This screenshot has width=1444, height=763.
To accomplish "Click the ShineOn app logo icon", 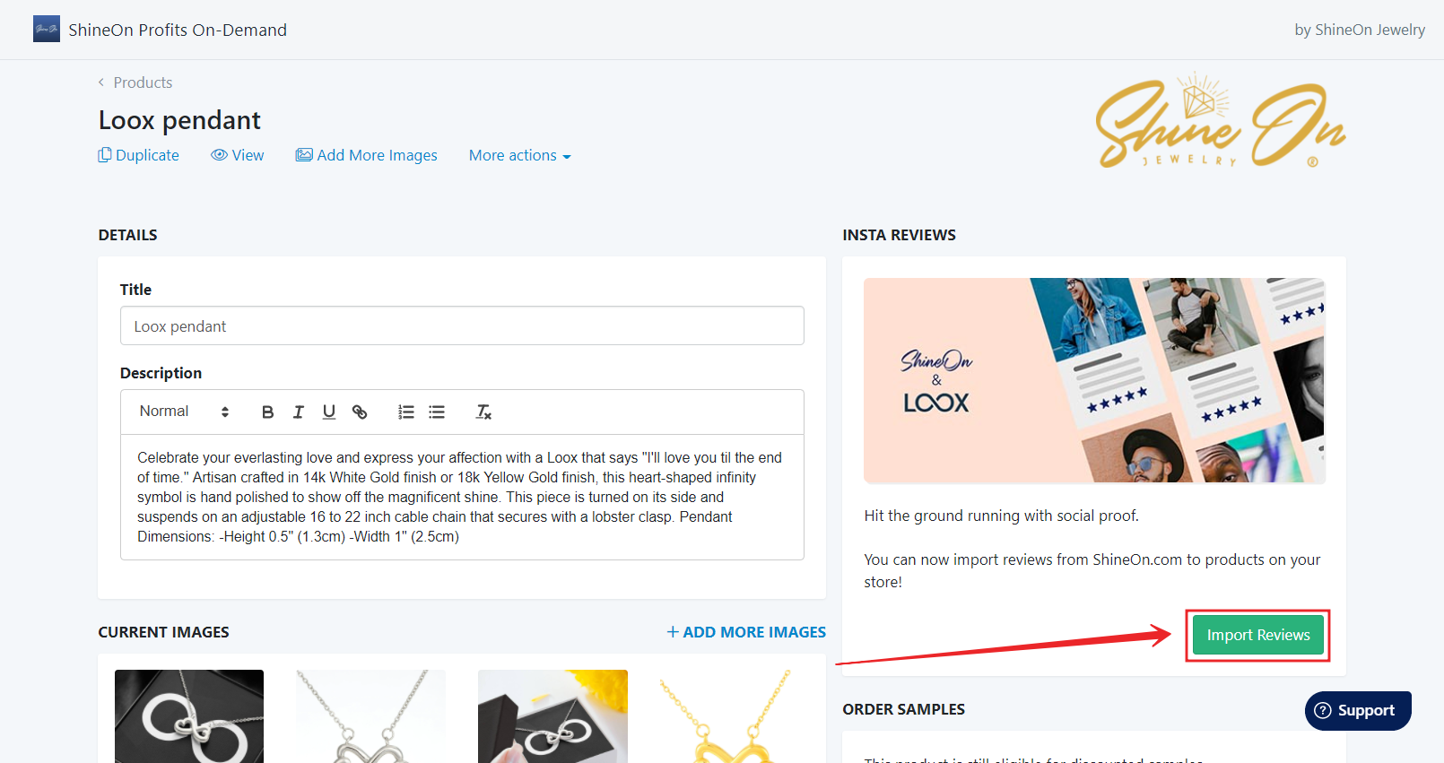I will (47, 29).
